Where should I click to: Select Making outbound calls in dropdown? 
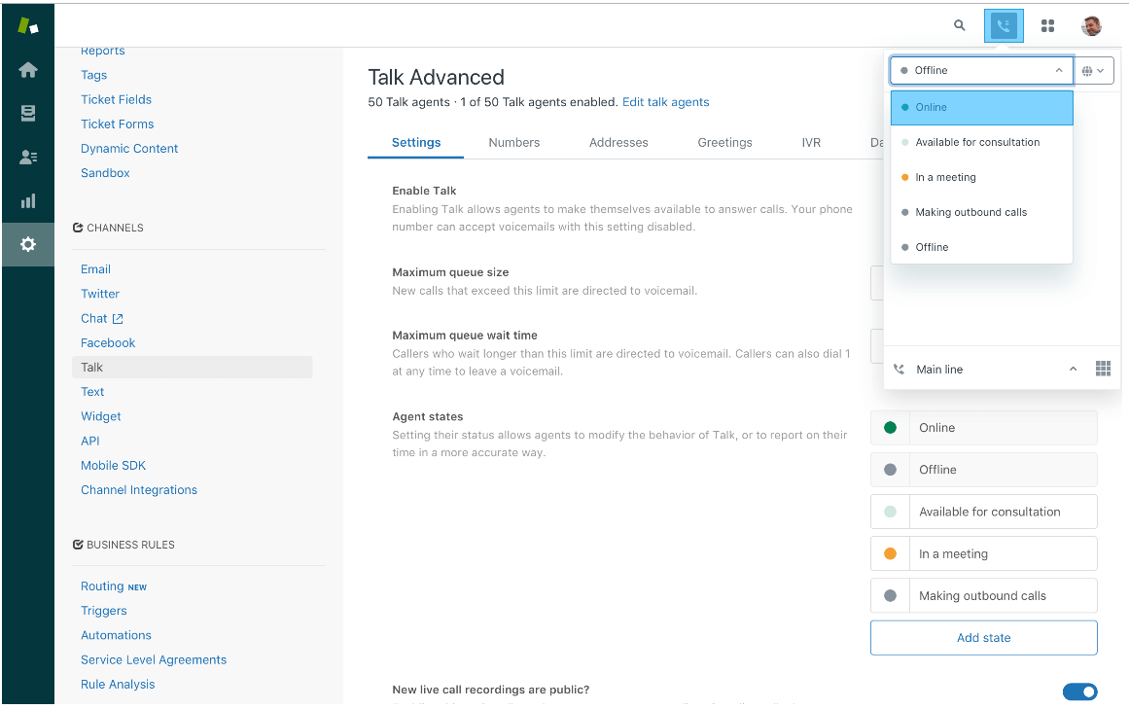[981, 212]
